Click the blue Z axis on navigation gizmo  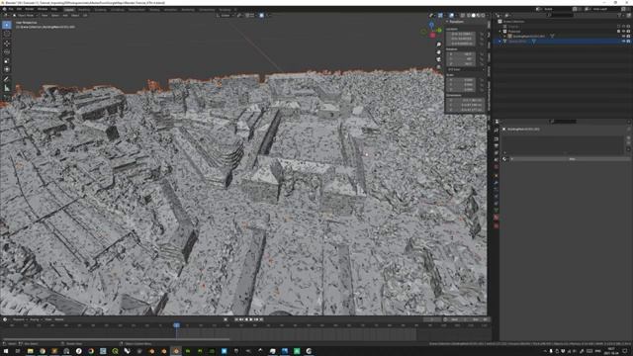pyautogui.click(x=431, y=25)
